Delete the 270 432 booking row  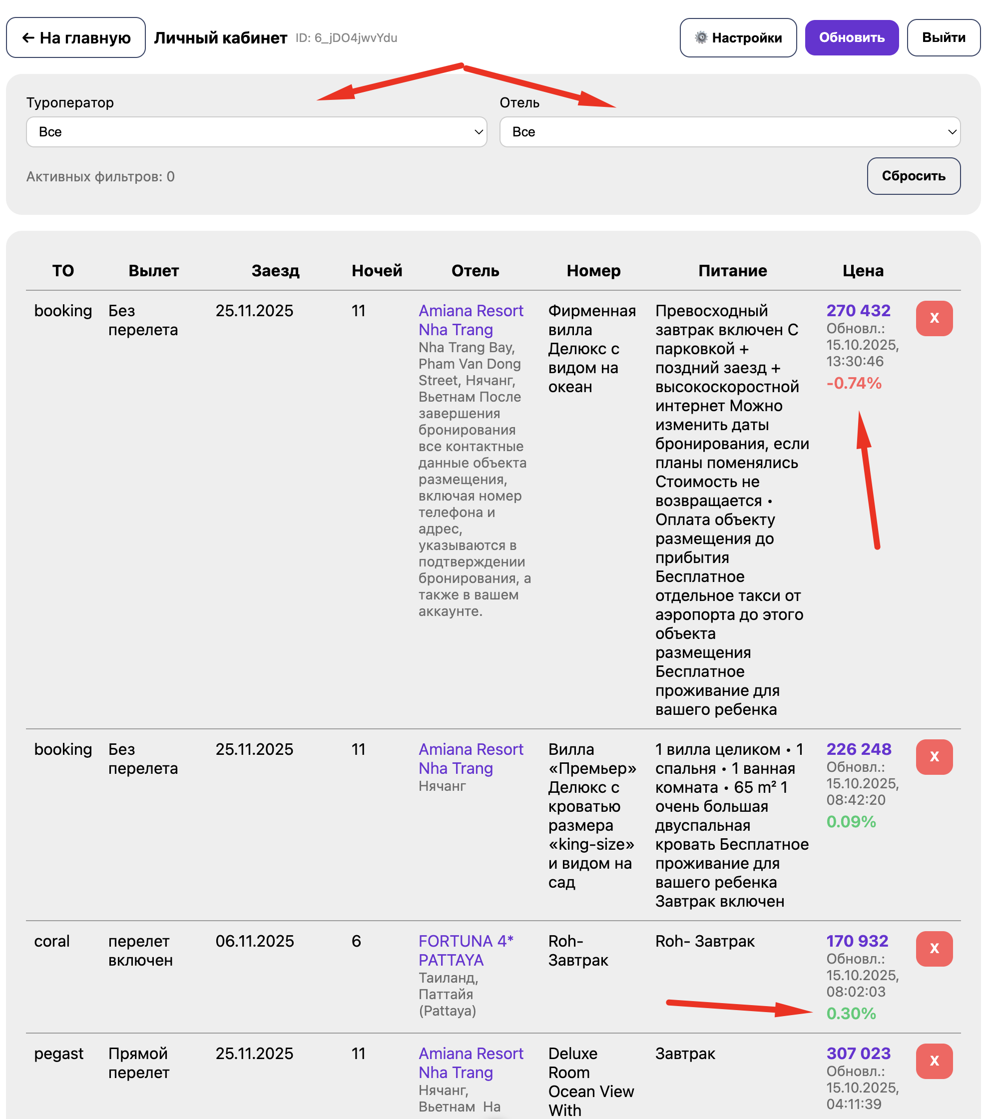click(x=934, y=318)
